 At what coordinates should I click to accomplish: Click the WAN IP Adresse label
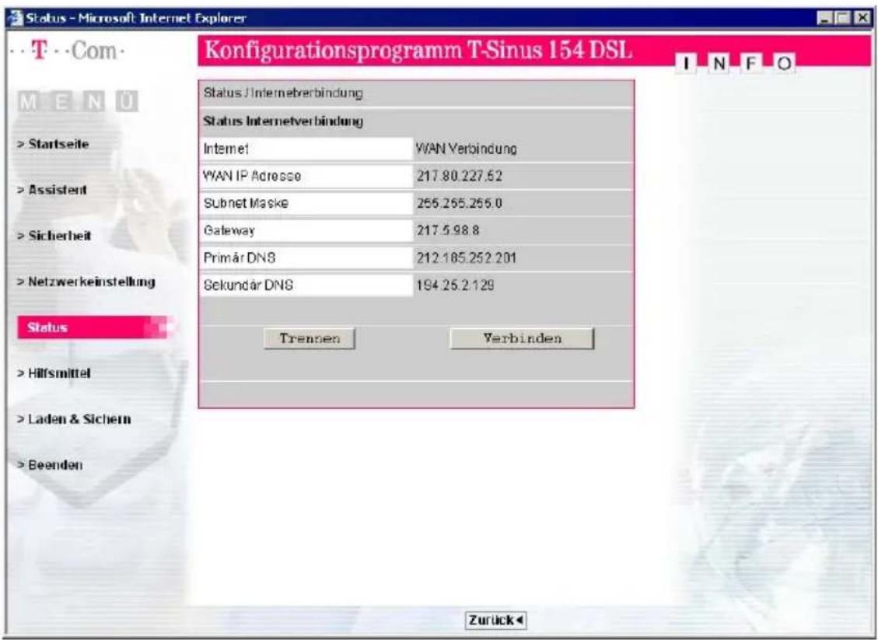point(252,176)
